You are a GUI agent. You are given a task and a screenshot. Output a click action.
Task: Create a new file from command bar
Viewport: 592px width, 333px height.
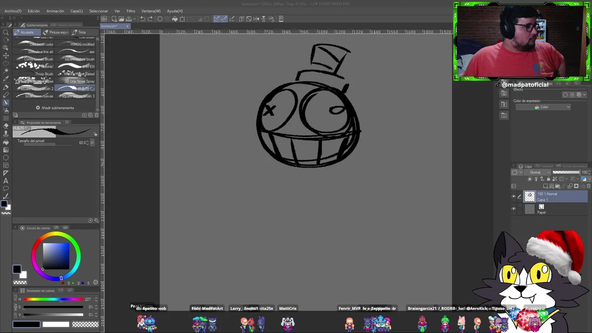point(114,19)
